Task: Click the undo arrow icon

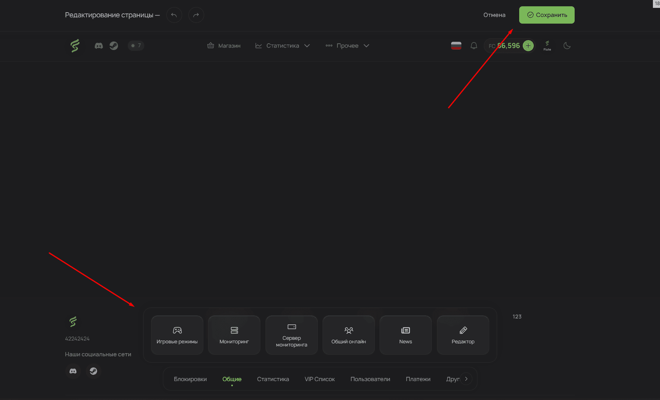Action: [x=174, y=15]
